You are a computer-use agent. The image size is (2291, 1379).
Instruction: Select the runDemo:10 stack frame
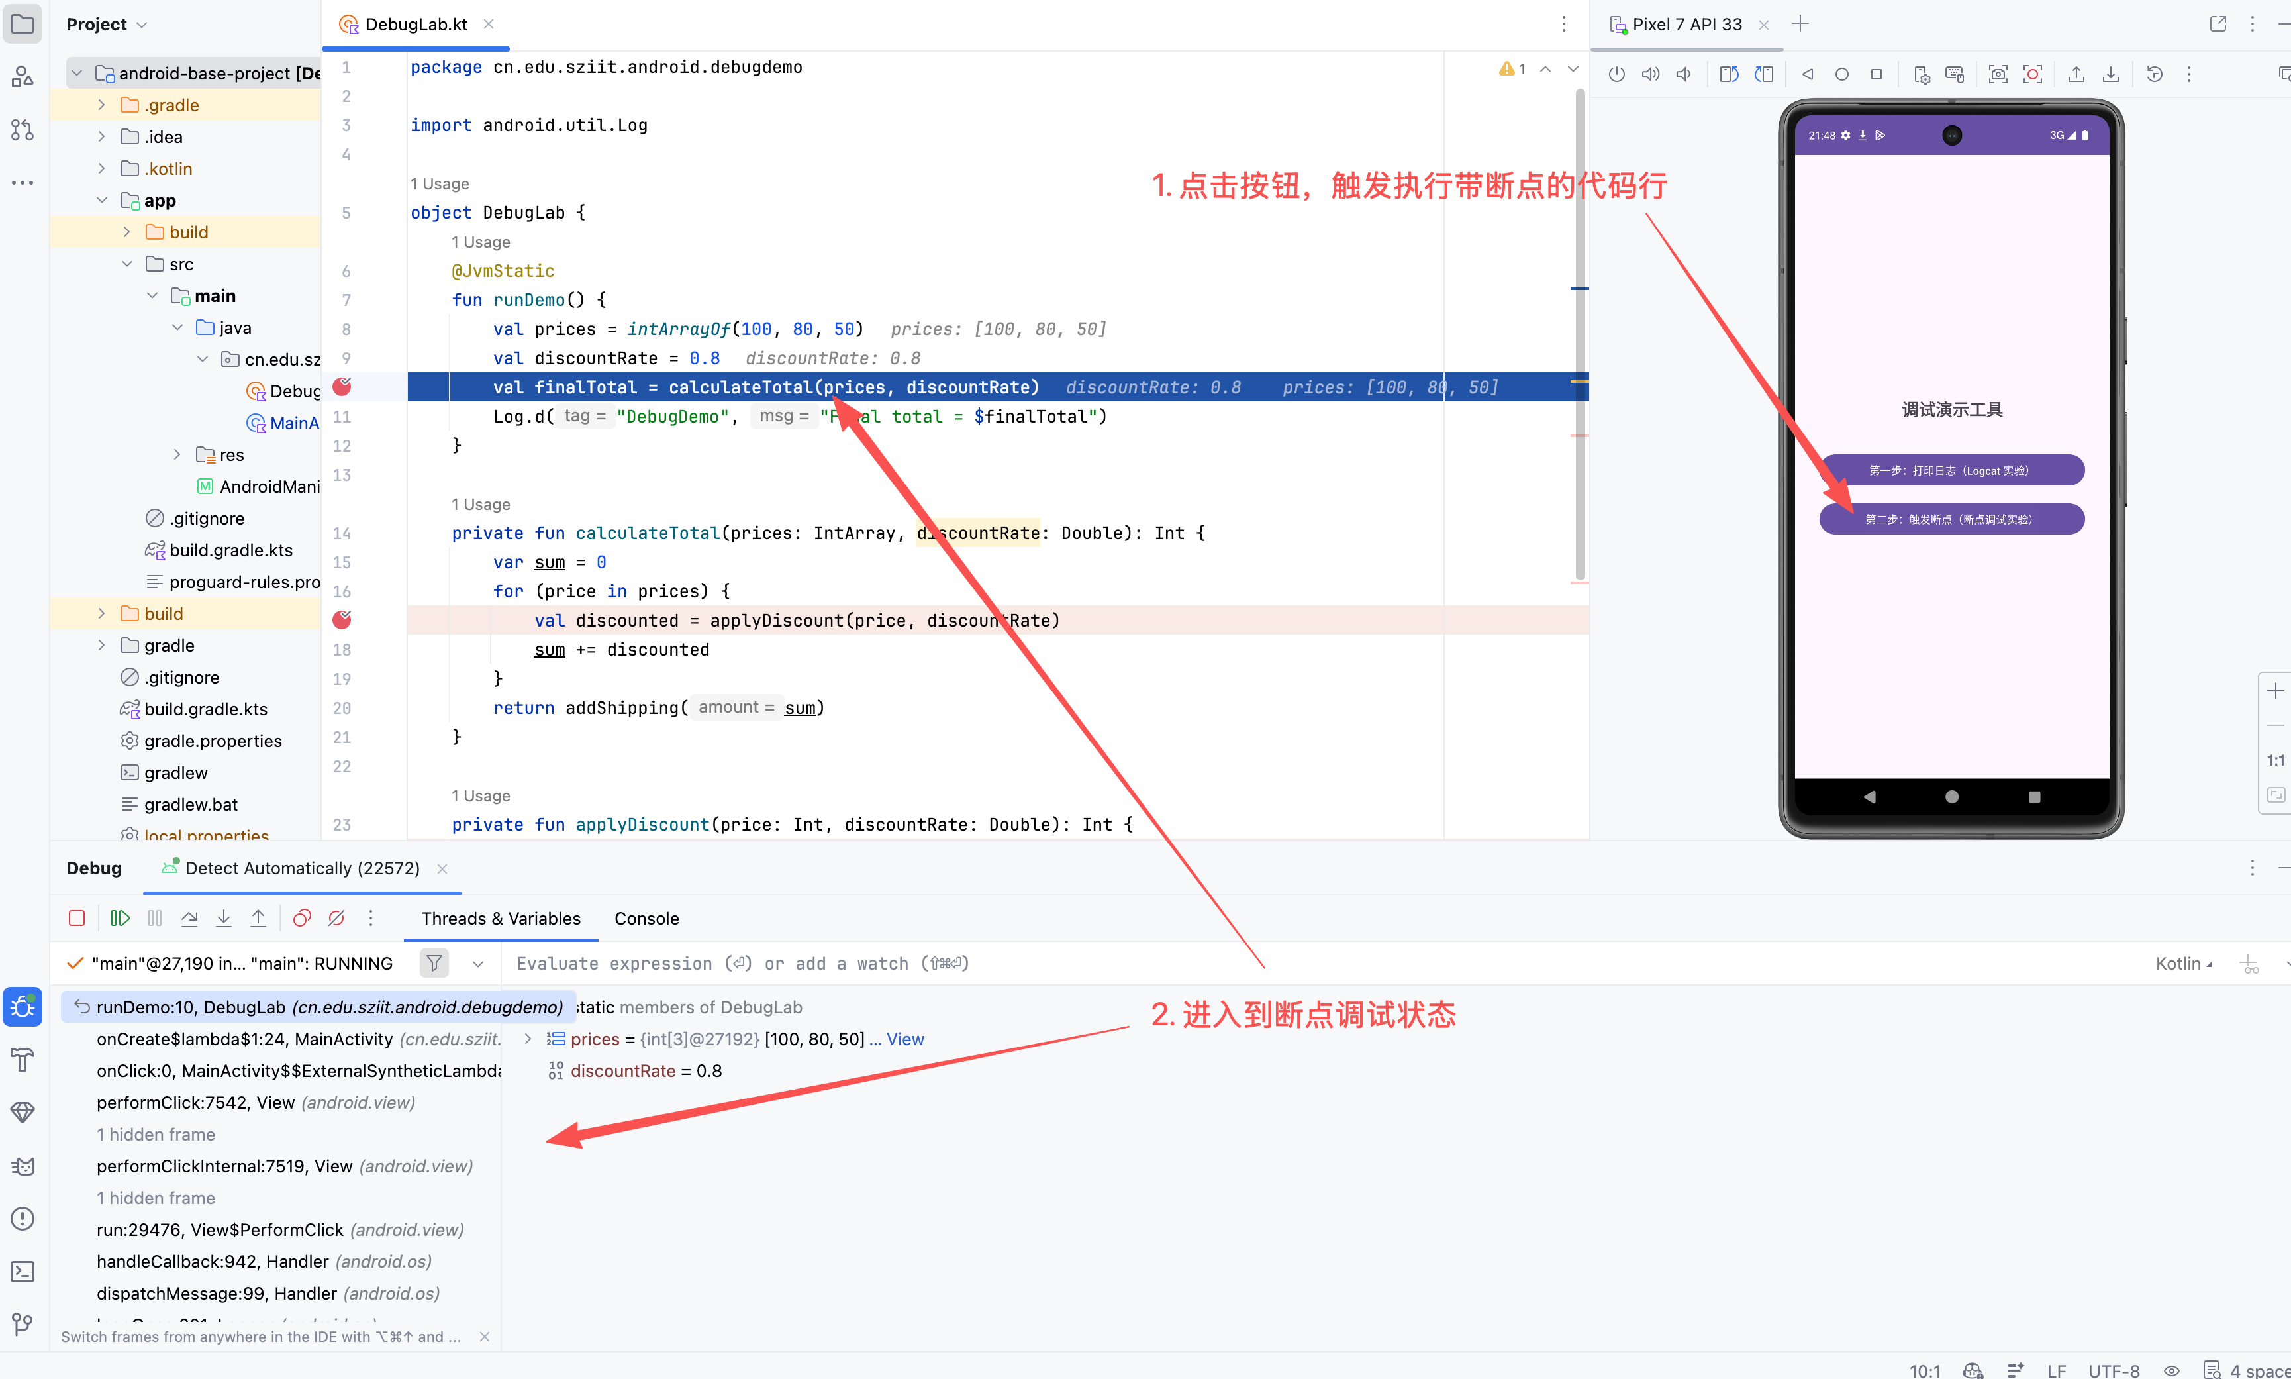[x=318, y=1007]
